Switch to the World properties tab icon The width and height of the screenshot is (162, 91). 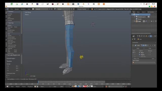144,36
